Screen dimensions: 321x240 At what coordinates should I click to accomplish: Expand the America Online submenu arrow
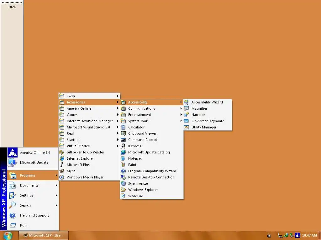pyautogui.click(x=118, y=108)
